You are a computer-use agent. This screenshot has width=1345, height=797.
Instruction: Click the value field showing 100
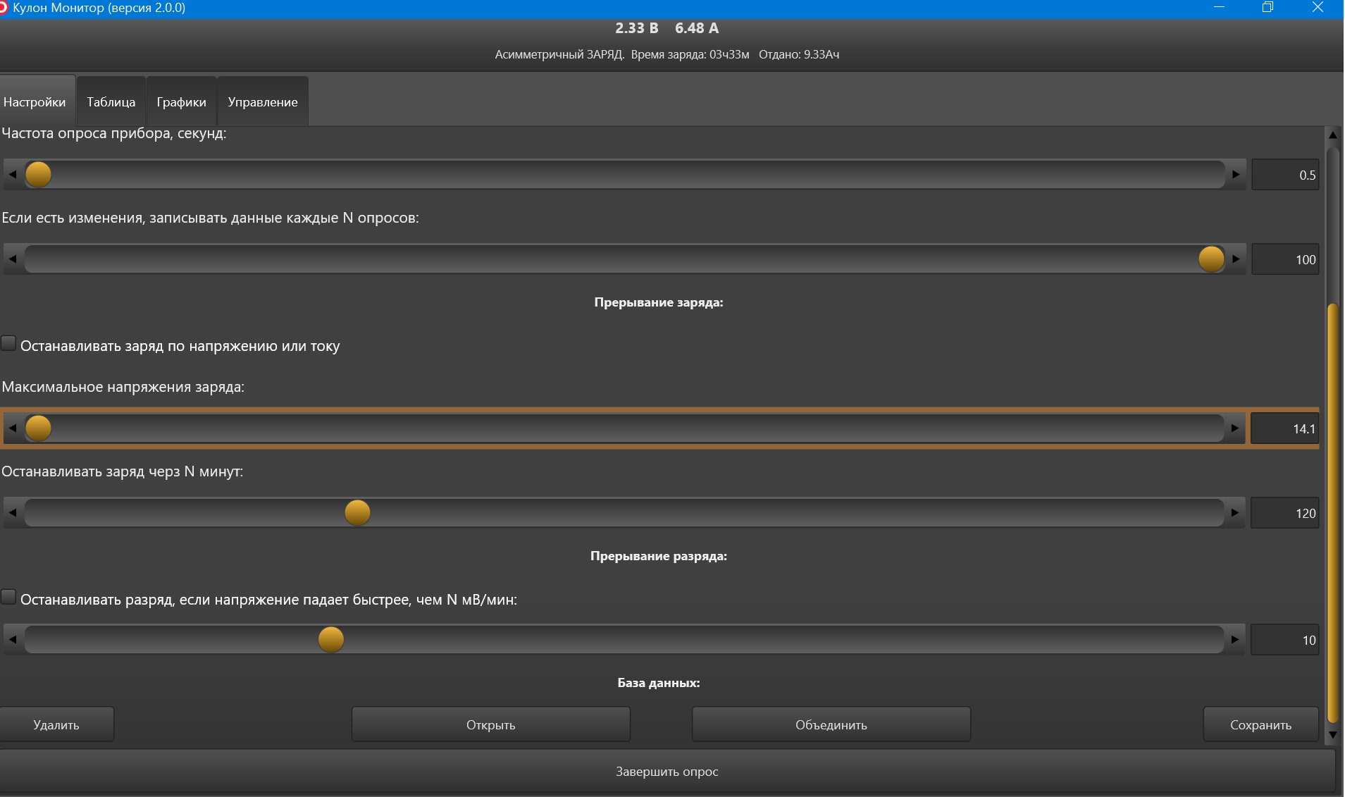click(x=1285, y=259)
